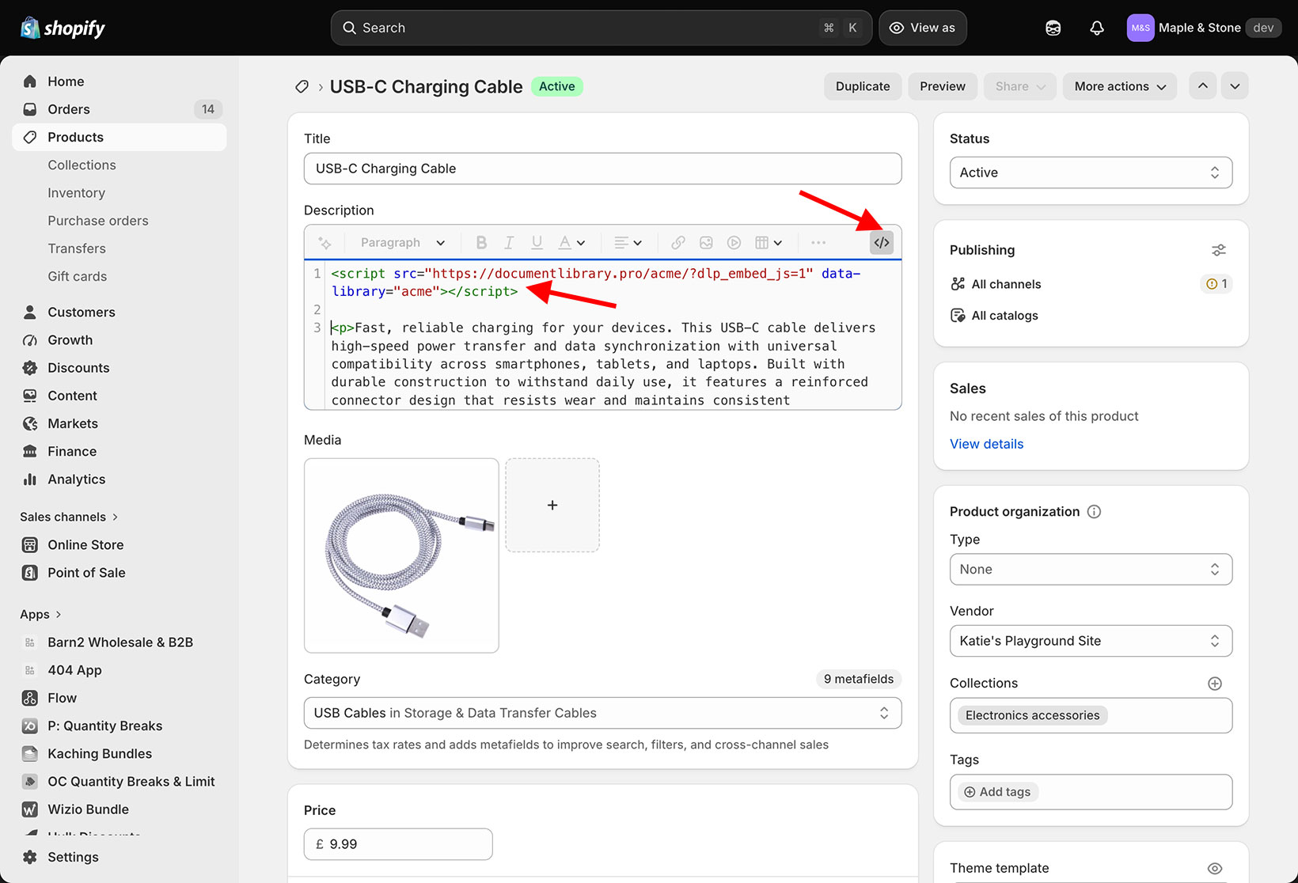Click the Title input field
1298x883 pixels.
602,169
